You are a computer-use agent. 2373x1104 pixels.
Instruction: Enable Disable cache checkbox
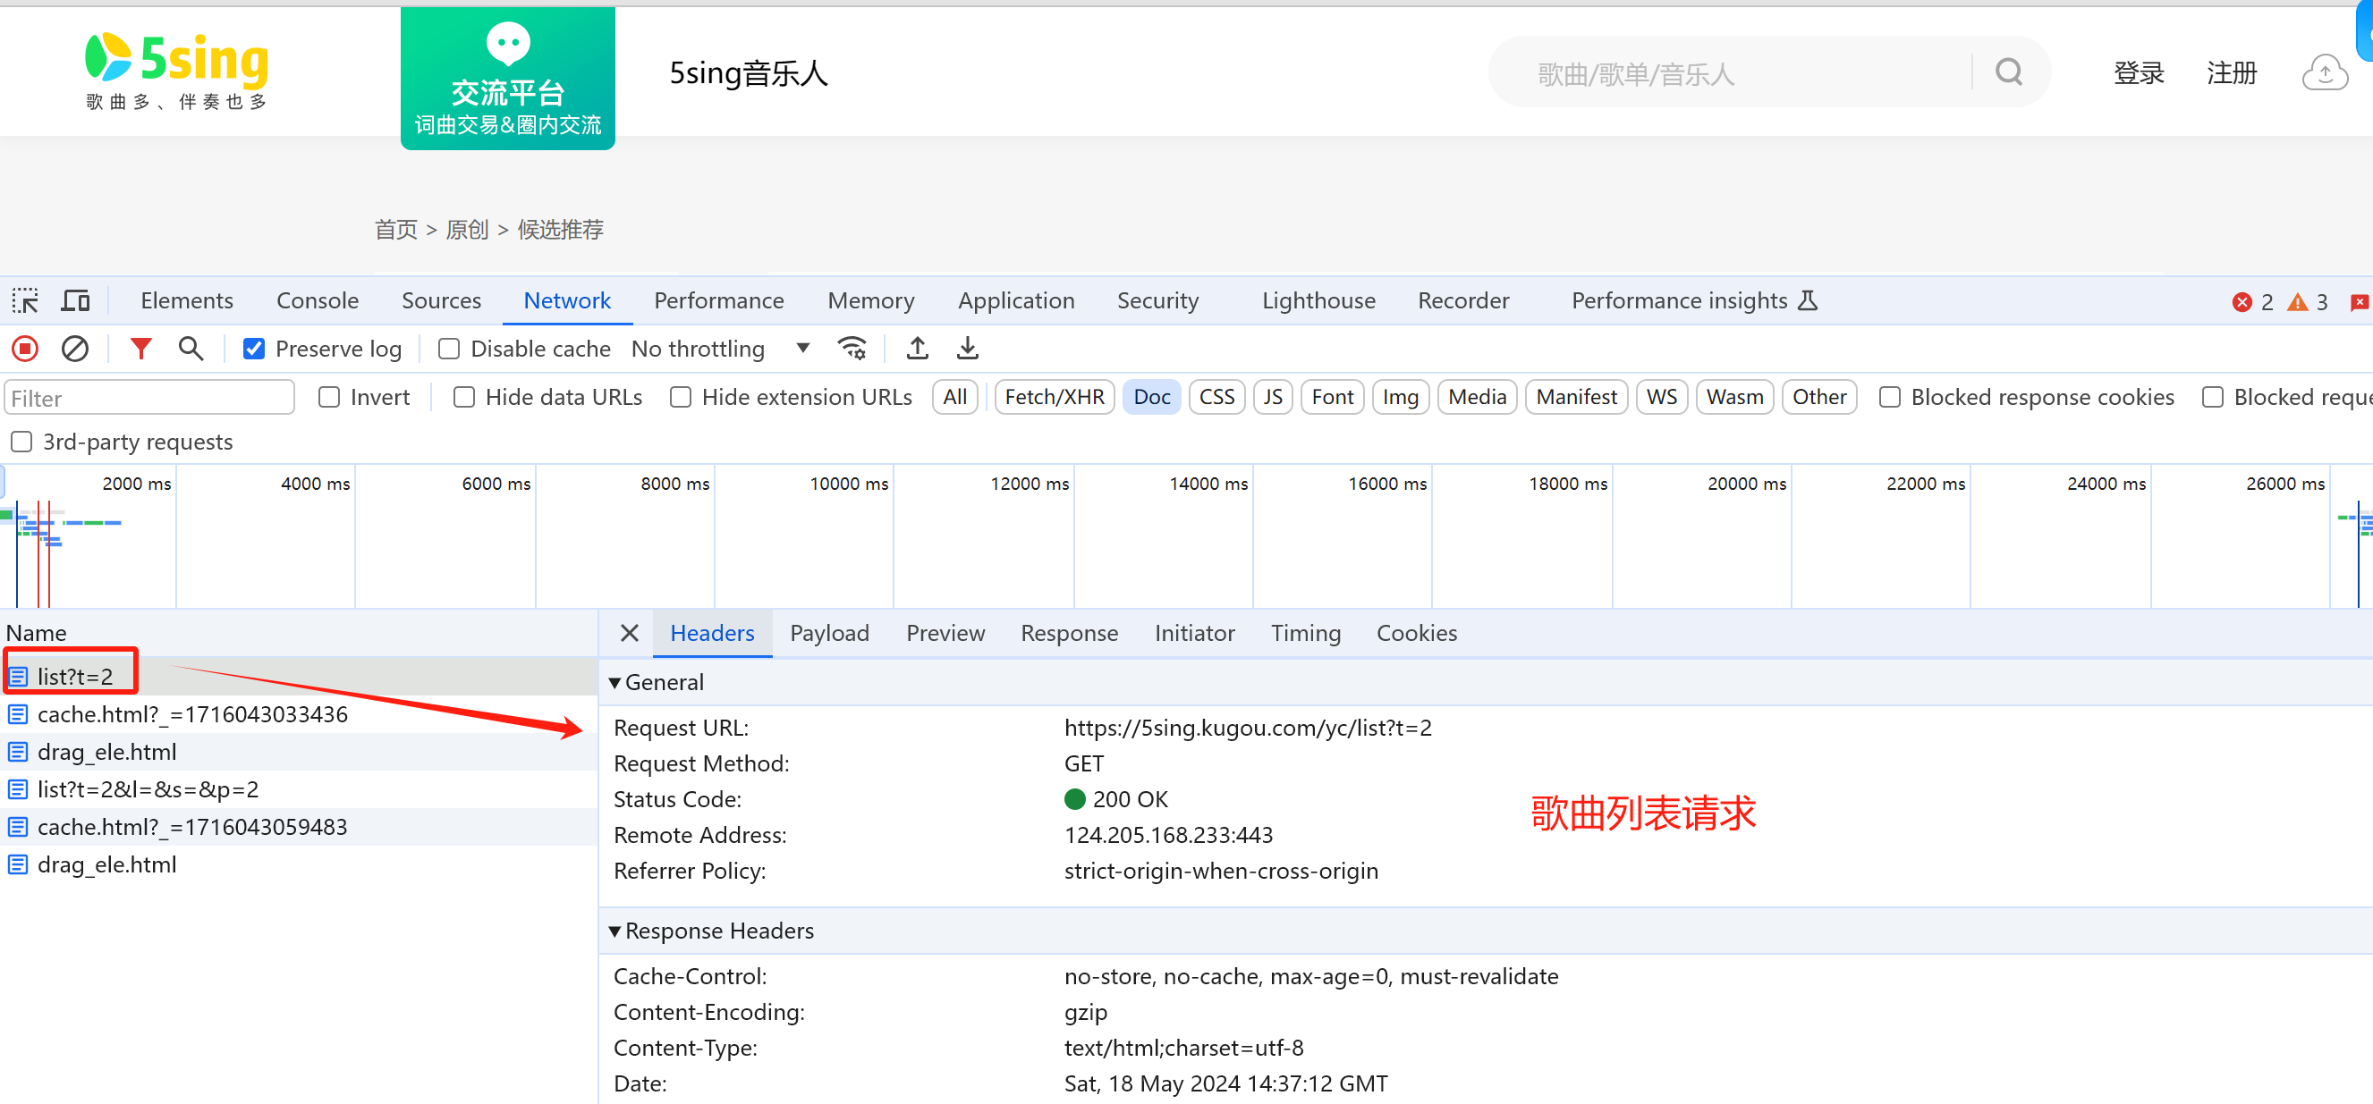pyautogui.click(x=449, y=349)
